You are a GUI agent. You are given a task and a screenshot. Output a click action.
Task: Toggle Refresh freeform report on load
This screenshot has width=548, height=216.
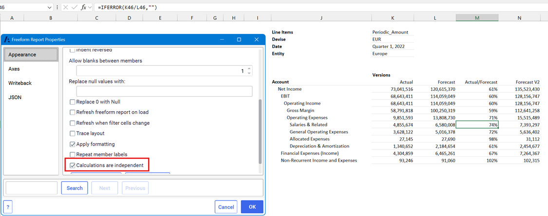point(73,113)
